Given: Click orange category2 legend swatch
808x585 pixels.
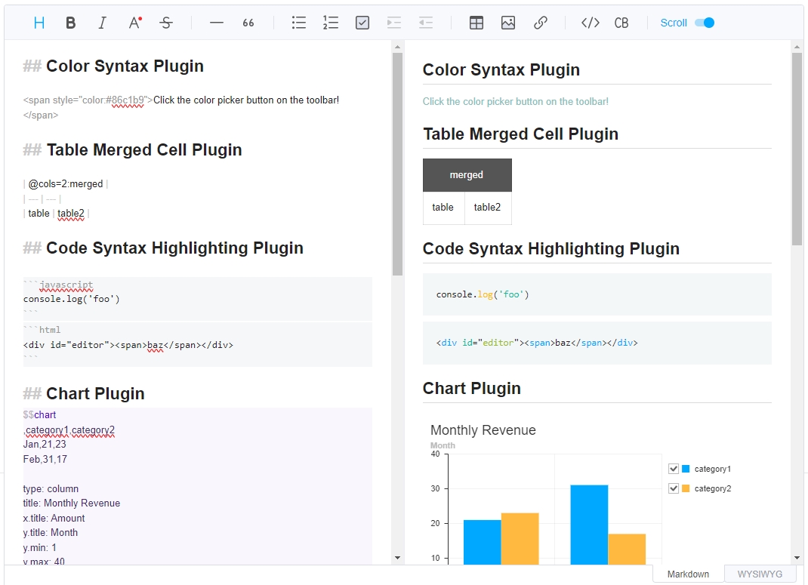Looking at the screenshot, I should point(686,488).
